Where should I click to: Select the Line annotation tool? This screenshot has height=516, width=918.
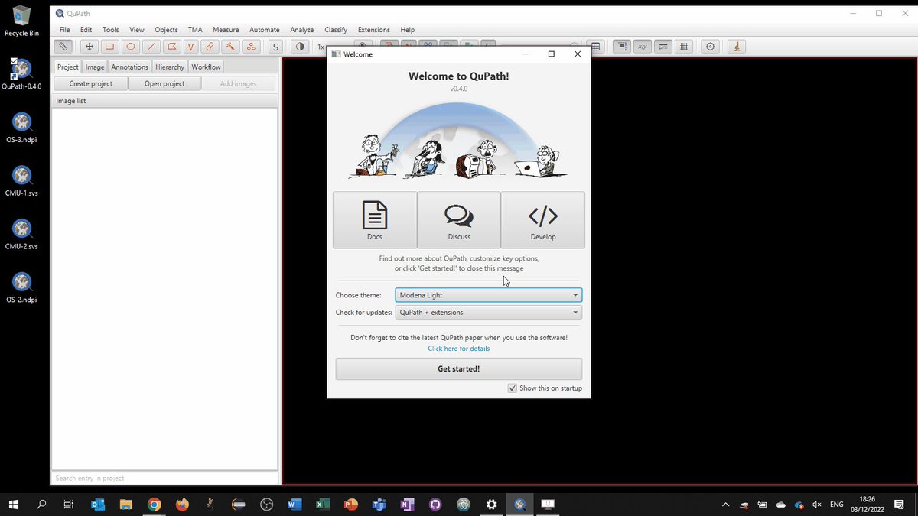click(151, 47)
